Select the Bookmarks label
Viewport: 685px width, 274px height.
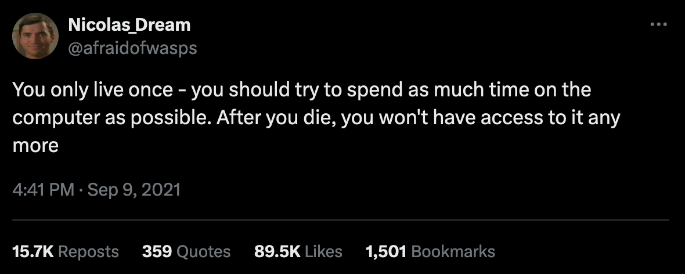point(453,251)
